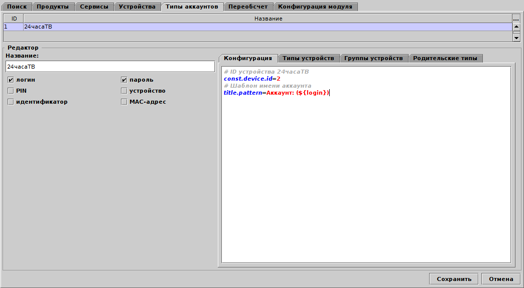Open the Группы устройств tab
The height and width of the screenshot is (288, 524).
click(x=373, y=58)
